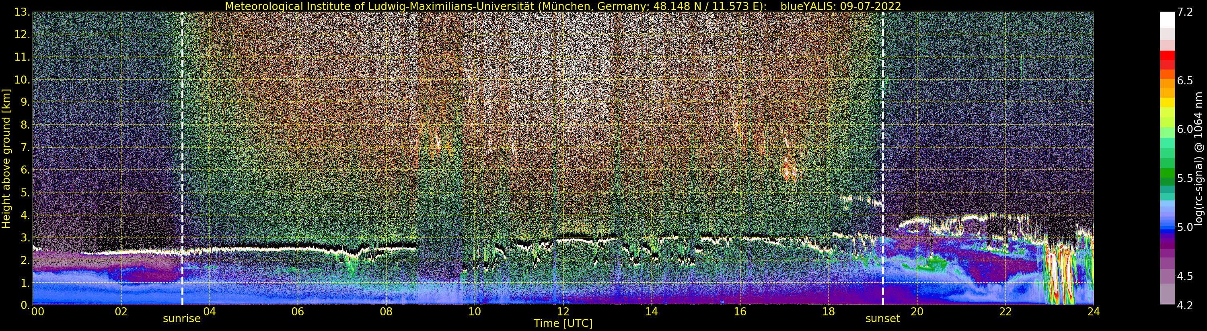The height and width of the screenshot is (331, 1207).
Task: Click the height tick label '5.'
Action: pyautogui.click(x=25, y=192)
